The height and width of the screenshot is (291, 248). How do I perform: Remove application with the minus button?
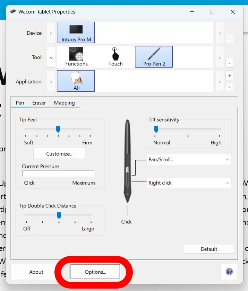229,87
